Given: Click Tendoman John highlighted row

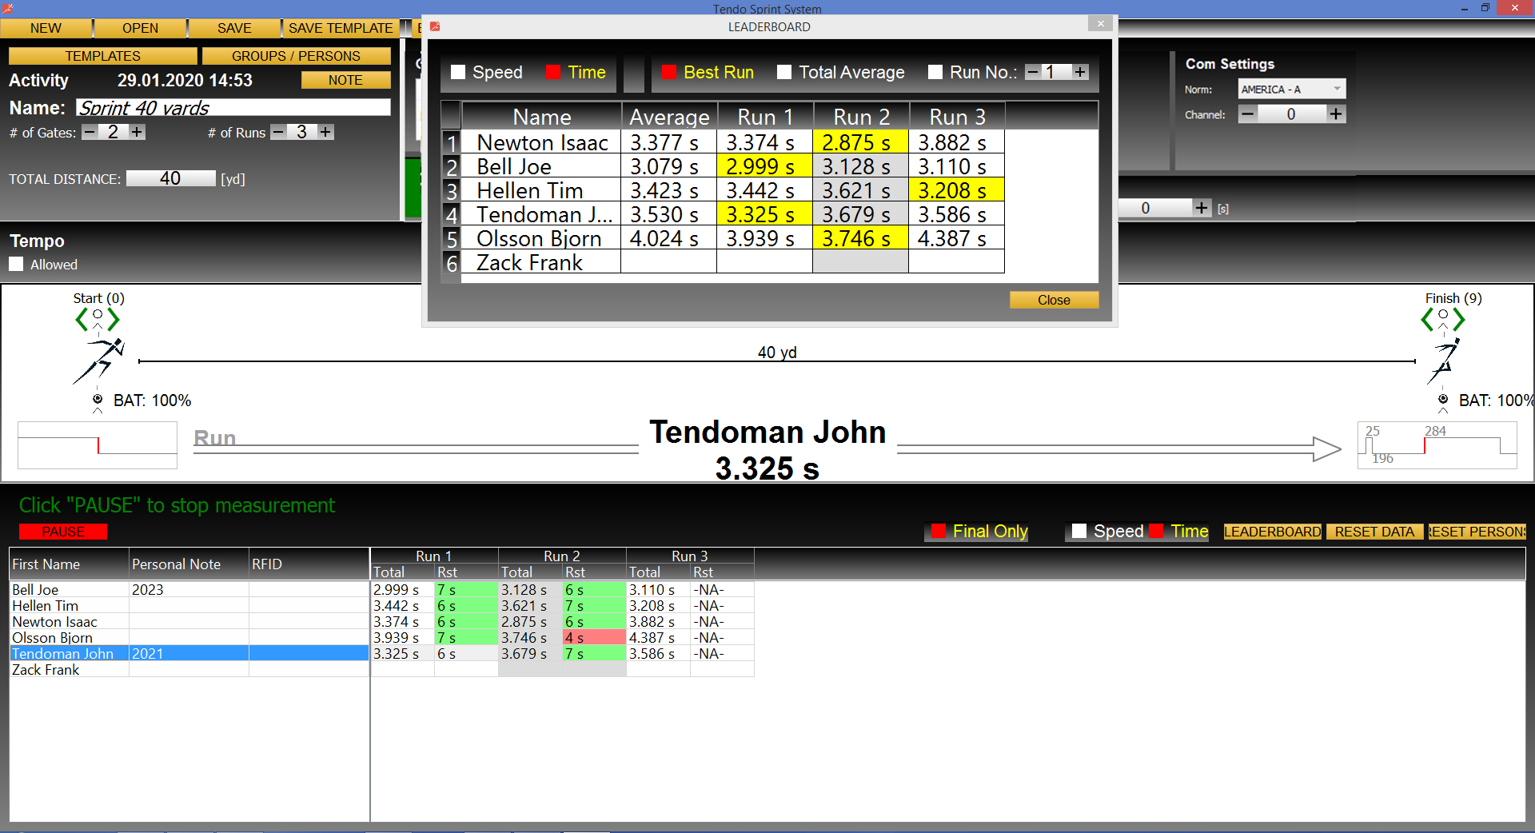Looking at the screenshot, I should click(189, 653).
